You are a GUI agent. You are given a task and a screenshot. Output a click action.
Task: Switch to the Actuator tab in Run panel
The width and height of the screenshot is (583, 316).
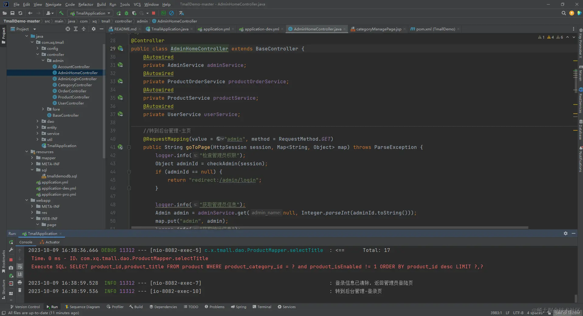(x=50, y=242)
